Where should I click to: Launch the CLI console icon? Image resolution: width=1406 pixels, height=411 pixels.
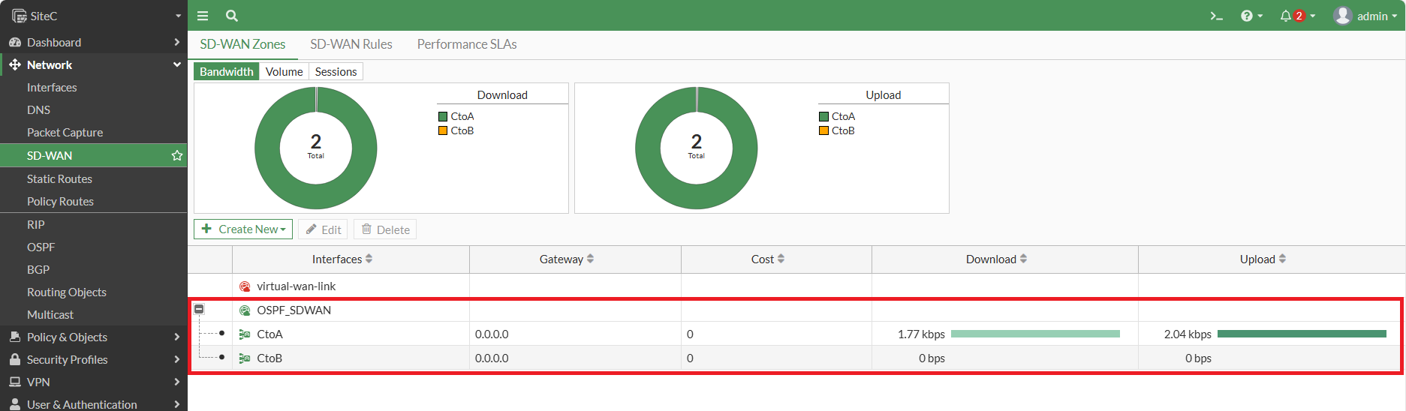coord(1216,16)
